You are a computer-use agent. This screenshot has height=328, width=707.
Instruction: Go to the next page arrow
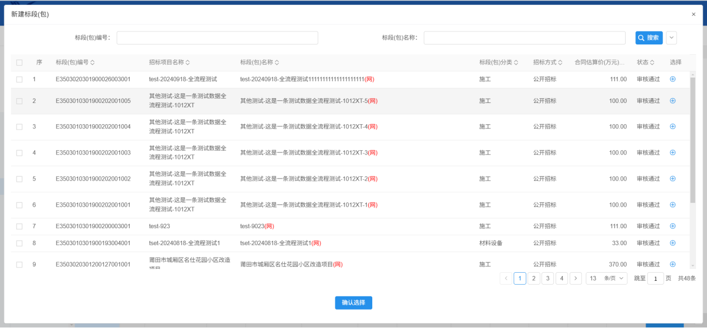click(x=576, y=279)
